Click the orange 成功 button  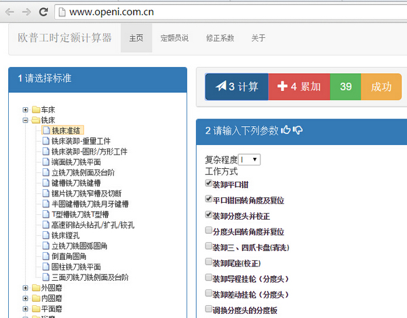pyautogui.click(x=381, y=87)
